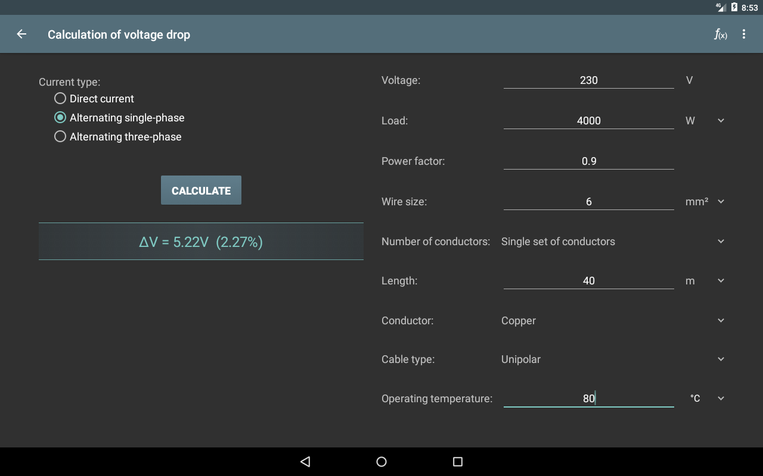This screenshot has height=476, width=763.
Task: Open the f(x) formula icon
Action: pos(721,34)
